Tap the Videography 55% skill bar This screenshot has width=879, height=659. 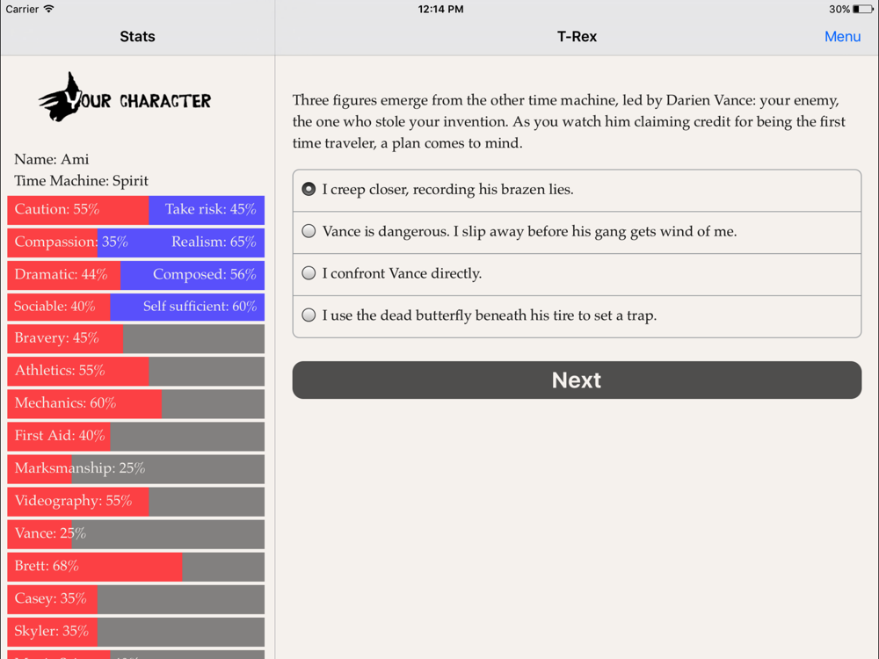pos(135,501)
